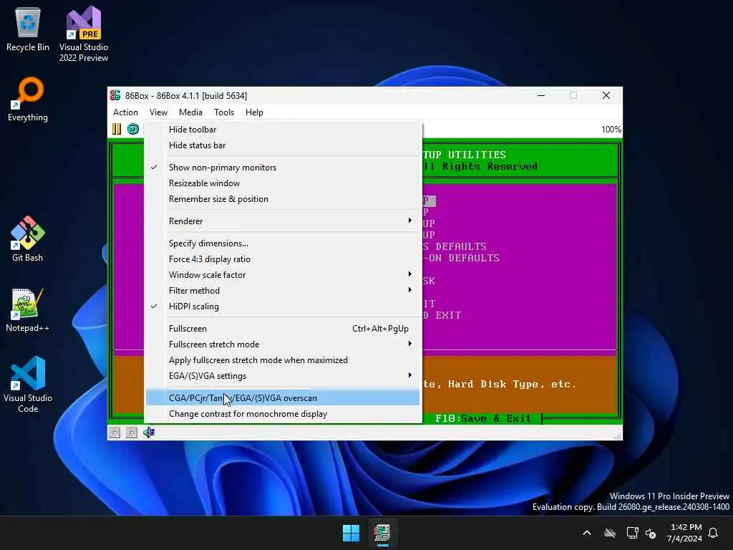Select Fullscreen Ctrl+Alt+PgUp entry
This screenshot has width=733, height=550.
click(x=282, y=329)
